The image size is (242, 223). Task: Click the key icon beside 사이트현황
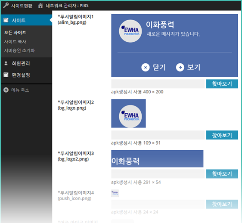pos(6,6)
